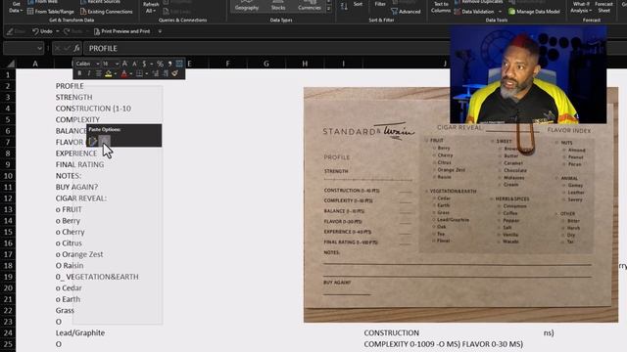Click Manage Data Model
Image resolution: width=627 pixels, height=352 pixels.
[534, 12]
